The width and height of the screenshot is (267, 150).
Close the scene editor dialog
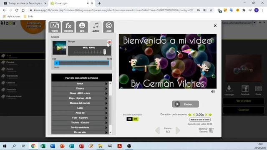pyautogui.click(x=215, y=25)
